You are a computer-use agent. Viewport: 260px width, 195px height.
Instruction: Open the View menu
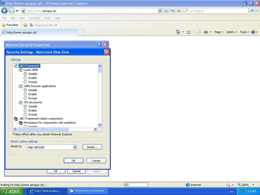coord(22,18)
